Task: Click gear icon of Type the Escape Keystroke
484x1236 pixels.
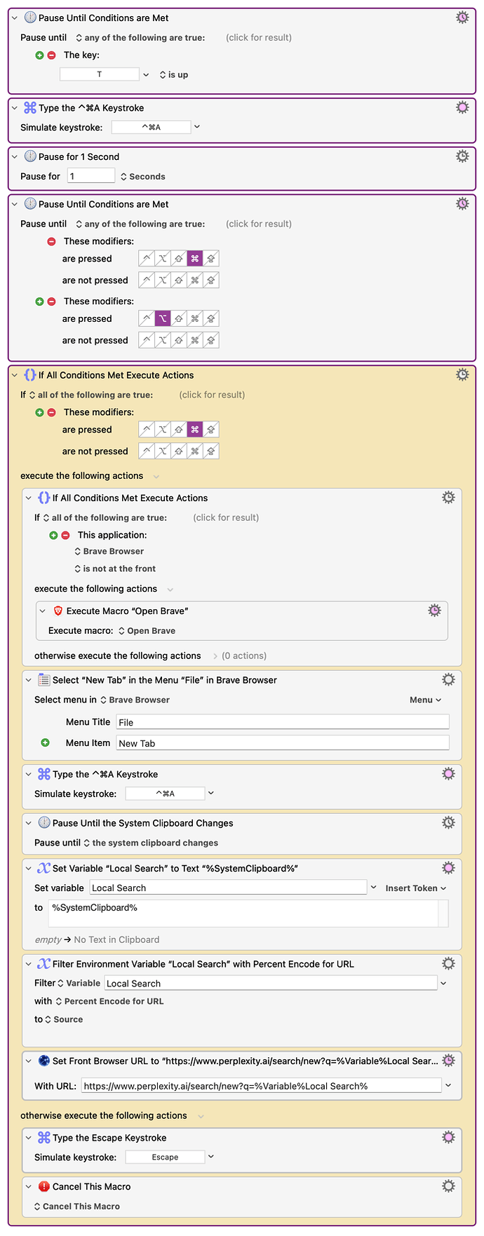Action: click(x=448, y=1137)
